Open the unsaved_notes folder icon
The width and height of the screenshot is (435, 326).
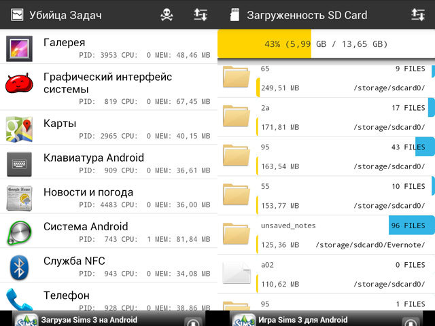pyautogui.click(x=237, y=234)
